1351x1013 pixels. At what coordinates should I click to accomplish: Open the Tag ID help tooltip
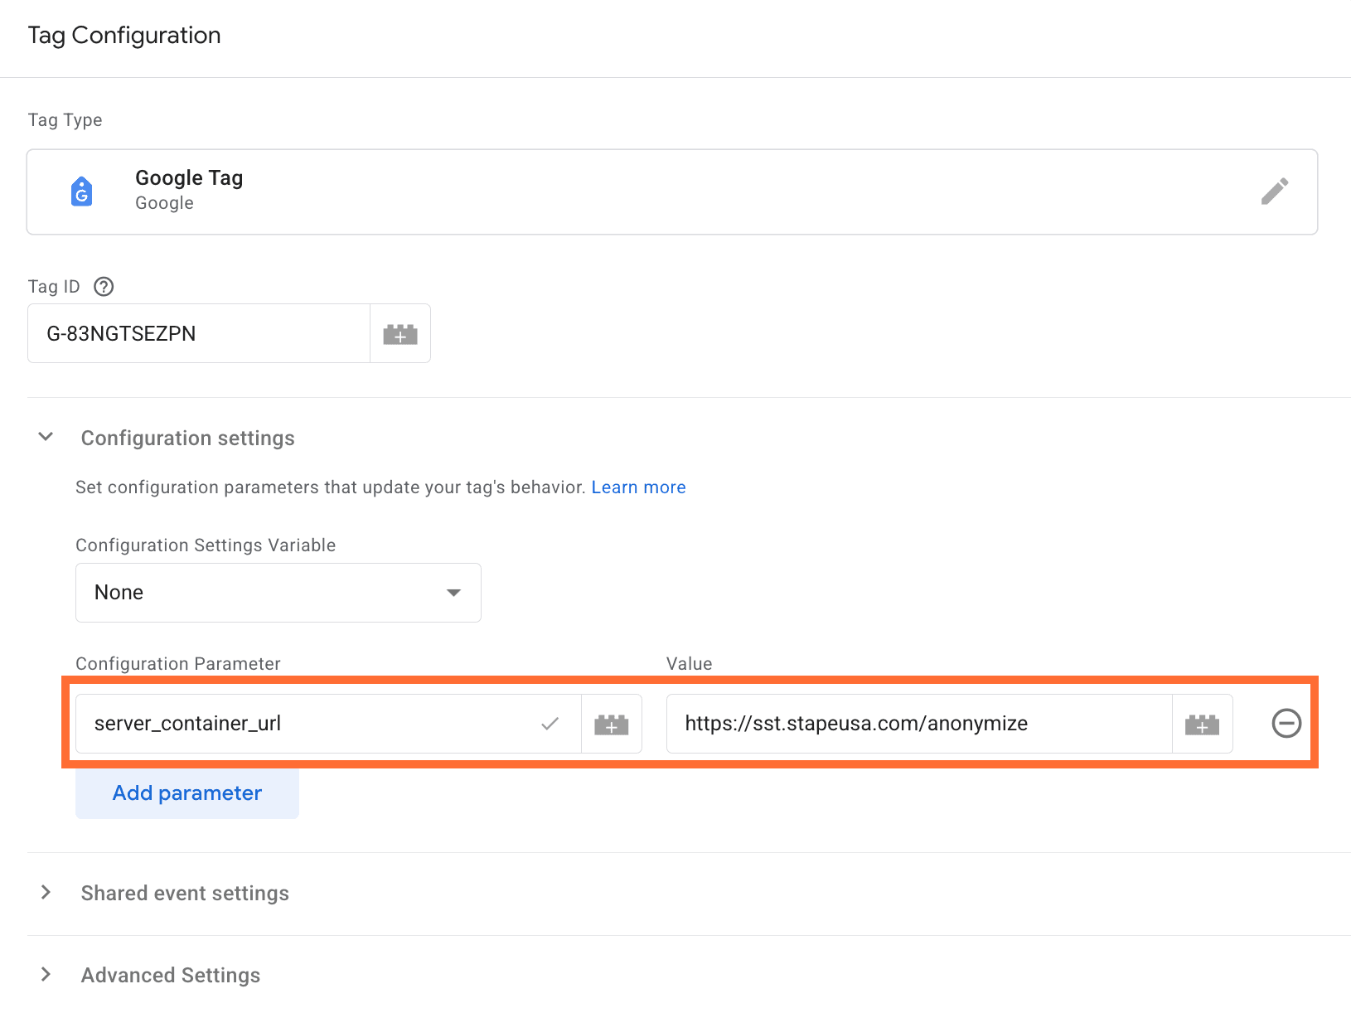click(103, 286)
